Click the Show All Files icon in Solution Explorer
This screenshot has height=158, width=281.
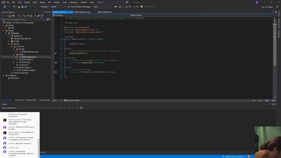[31, 16]
